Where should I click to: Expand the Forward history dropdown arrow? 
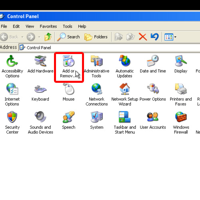[x=39, y=37]
